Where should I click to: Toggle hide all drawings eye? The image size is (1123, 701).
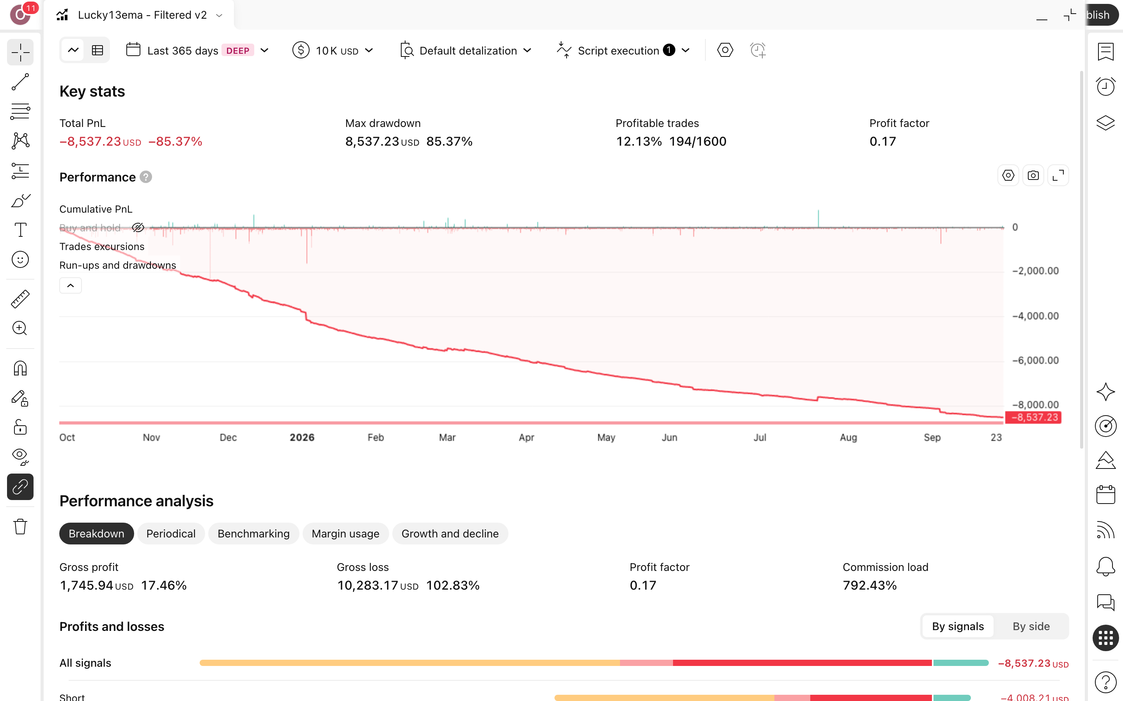[x=20, y=457]
